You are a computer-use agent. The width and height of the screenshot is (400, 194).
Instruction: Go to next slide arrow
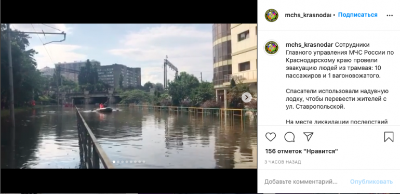[x=246, y=97]
